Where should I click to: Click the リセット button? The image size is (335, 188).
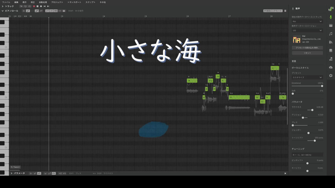tap(307, 53)
